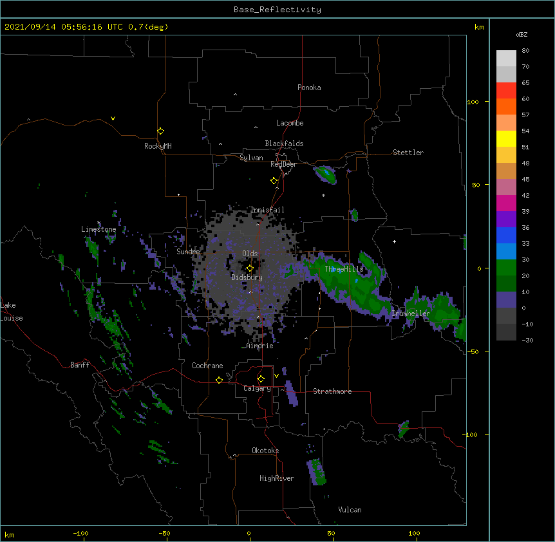555x542 pixels.
Task: Pick the magenta 42–39 dBZ legend swatch
Action: 506,203
